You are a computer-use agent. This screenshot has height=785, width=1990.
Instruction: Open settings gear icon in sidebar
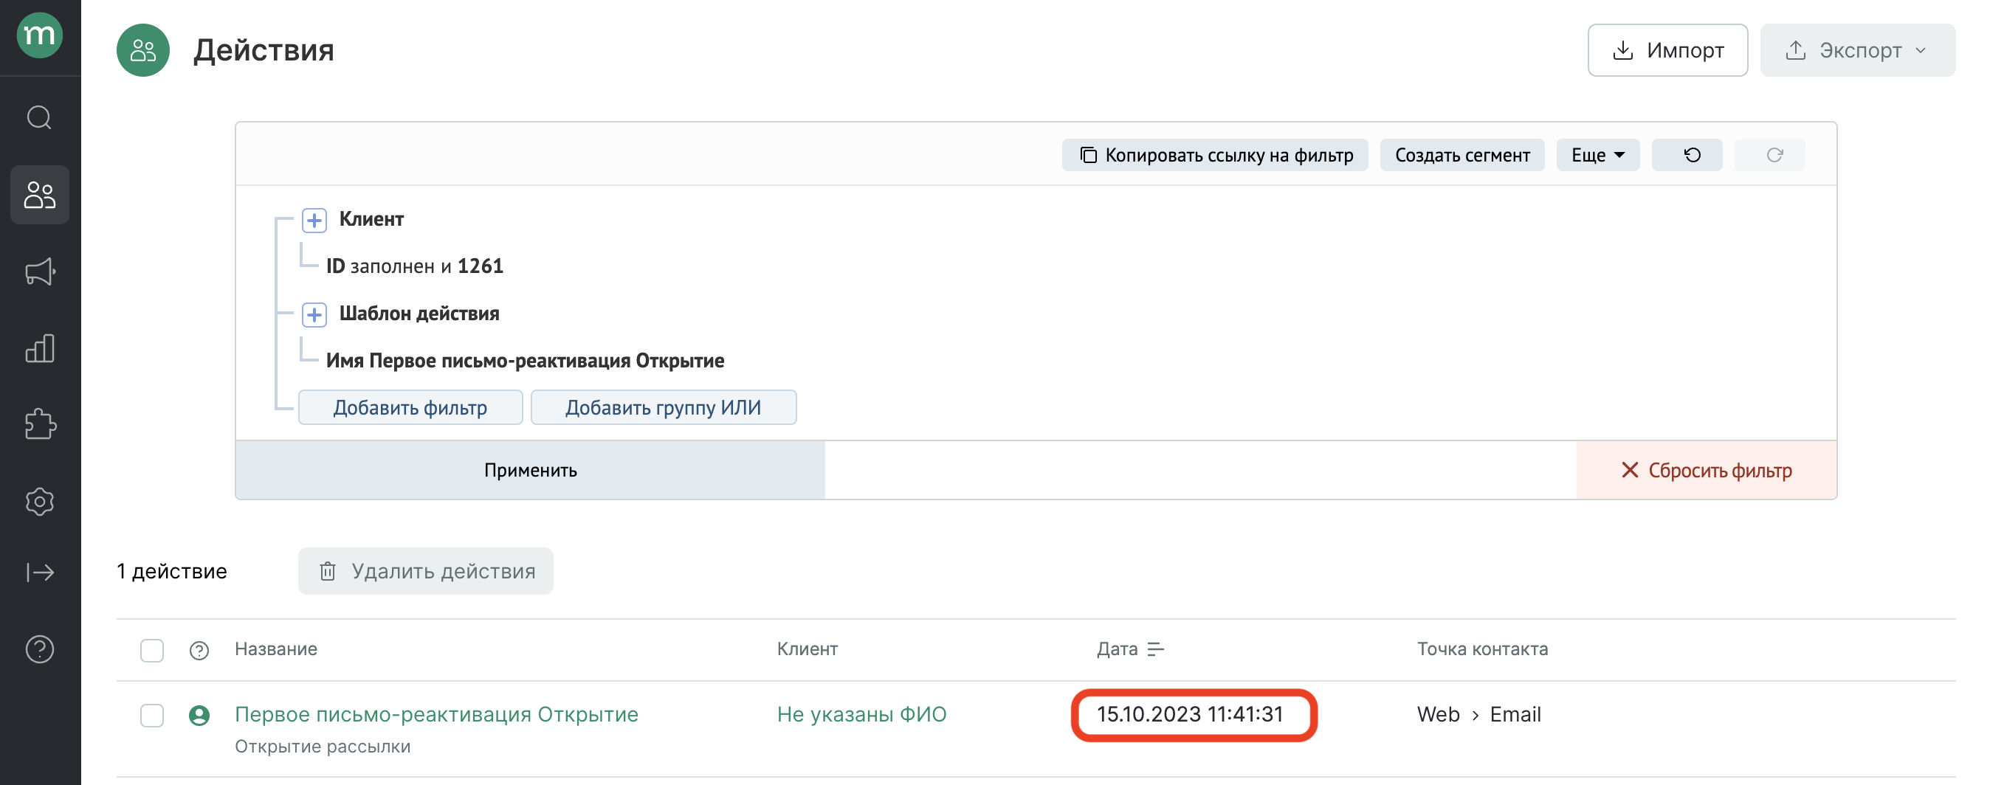[39, 502]
